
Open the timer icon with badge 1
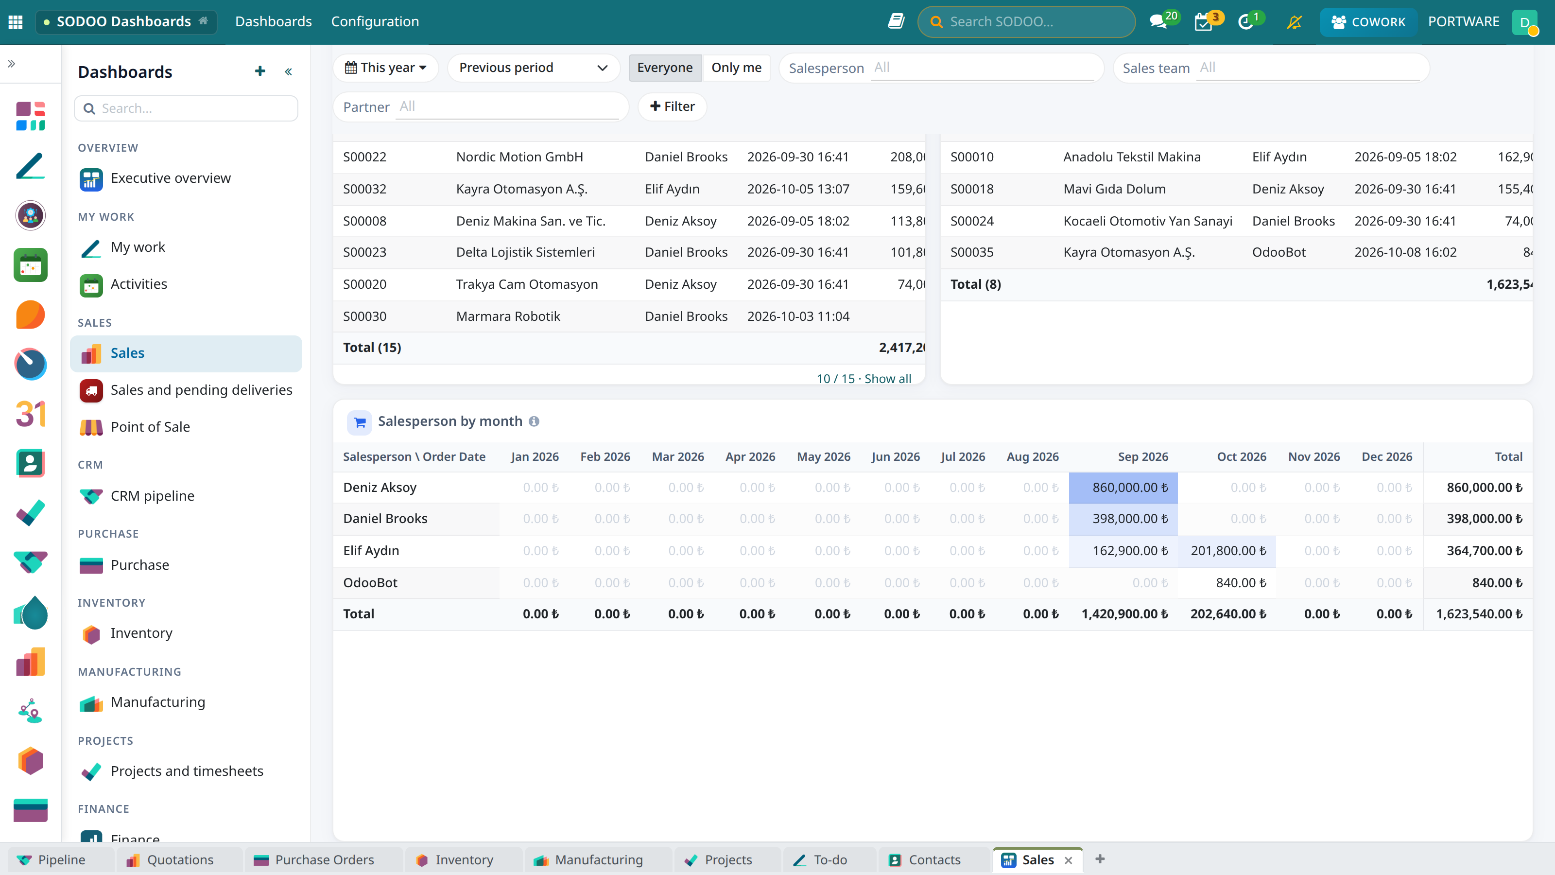pyautogui.click(x=1246, y=22)
